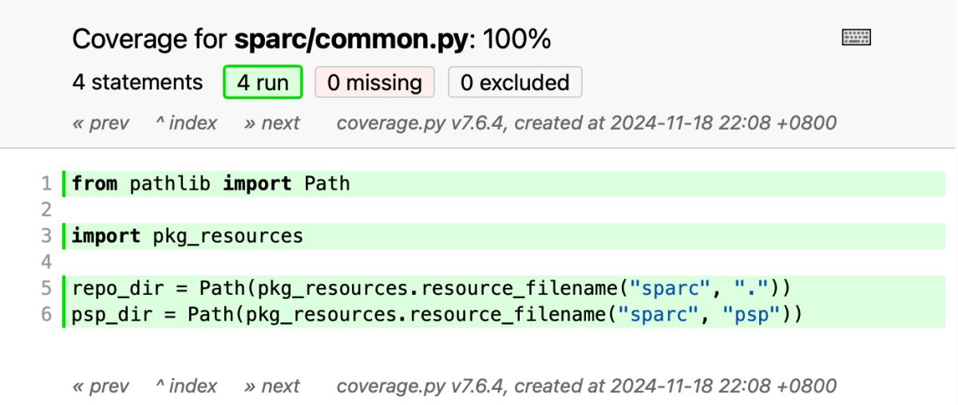The width and height of the screenshot is (958, 405).
Task: Toggle the "4 run" highlight filter
Action: pyautogui.click(x=263, y=83)
